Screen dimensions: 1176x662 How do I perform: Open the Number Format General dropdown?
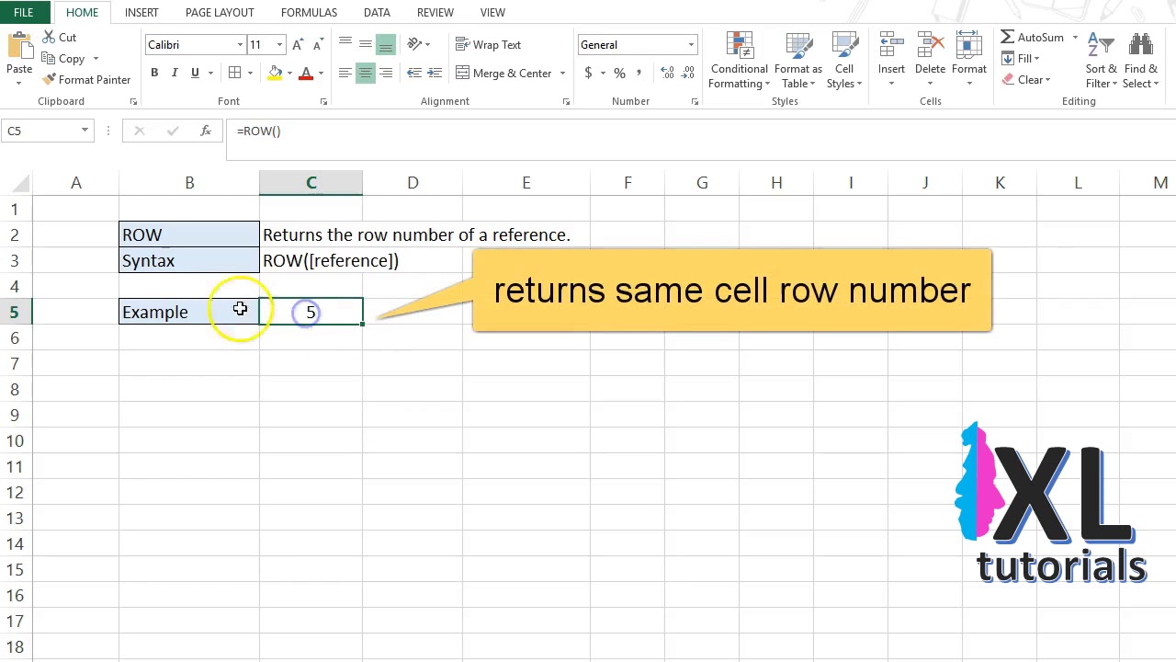691,45
